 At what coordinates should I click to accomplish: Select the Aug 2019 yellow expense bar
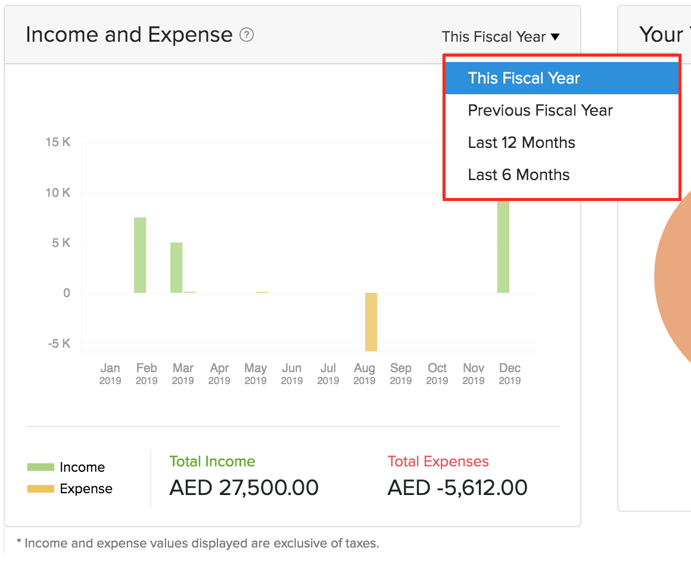pos(371,321)
